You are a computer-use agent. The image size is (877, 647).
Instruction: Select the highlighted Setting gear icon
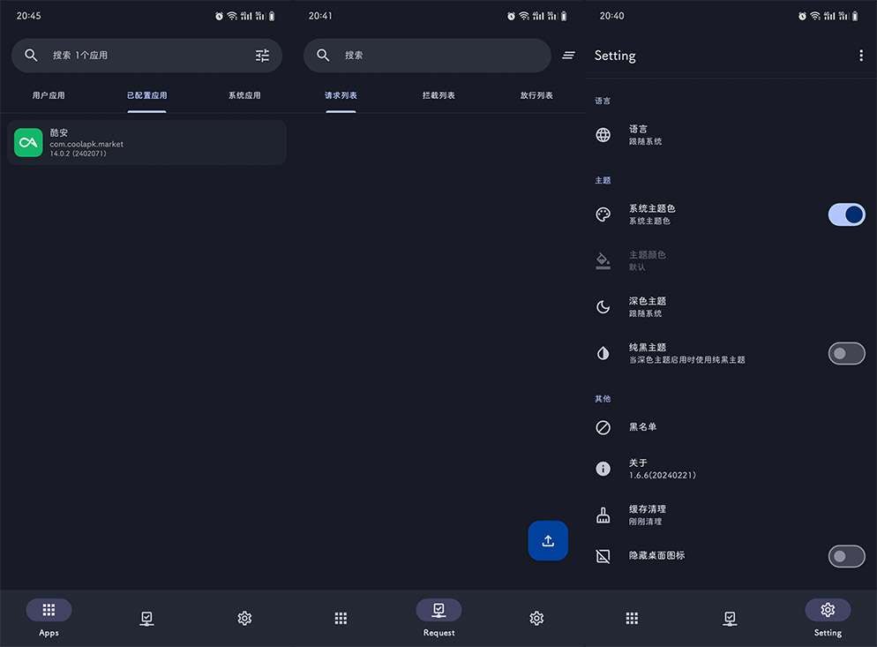[828, 610]
